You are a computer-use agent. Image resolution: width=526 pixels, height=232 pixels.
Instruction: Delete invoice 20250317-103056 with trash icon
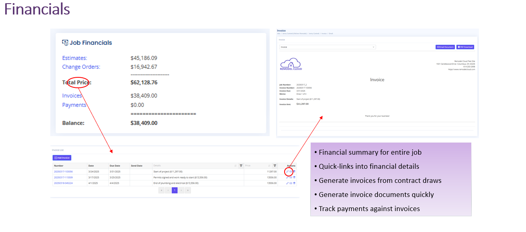[294, 172]
